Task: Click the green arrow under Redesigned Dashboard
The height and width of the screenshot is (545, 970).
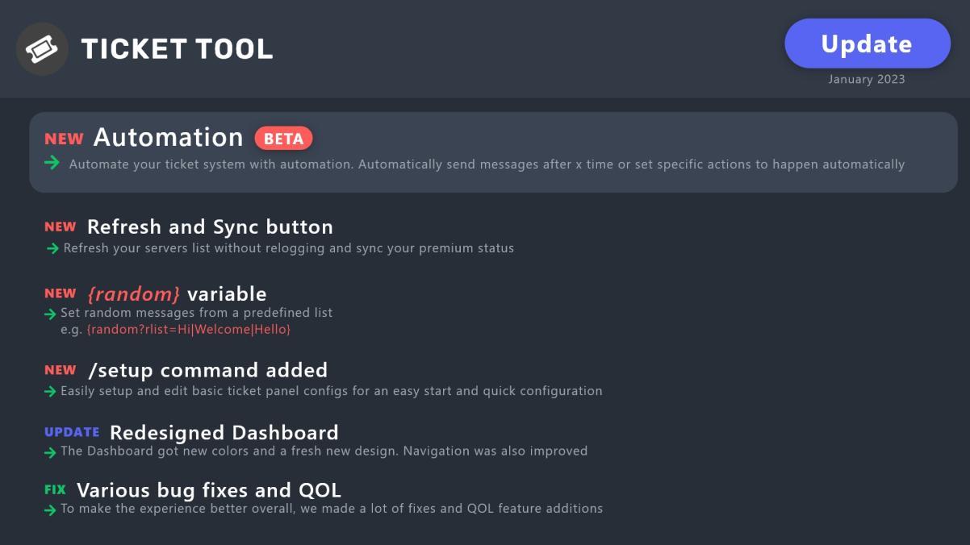Action: click(50, 452)
